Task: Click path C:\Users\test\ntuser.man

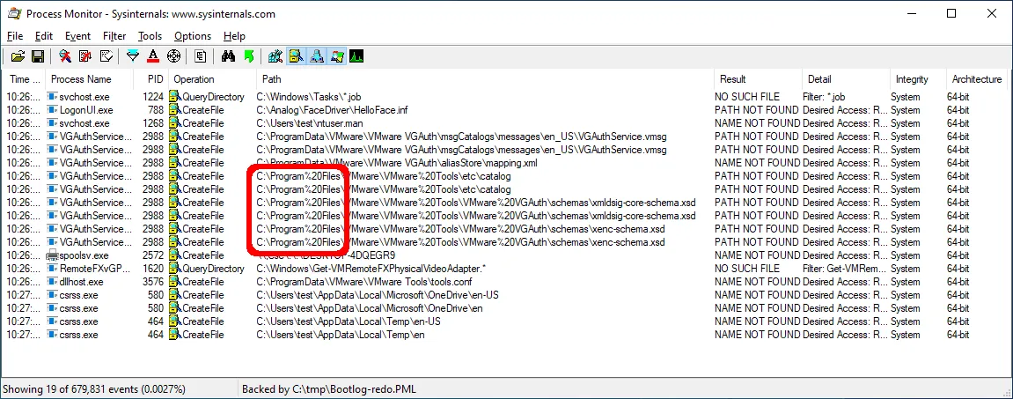Action: [x=310, y=123]
